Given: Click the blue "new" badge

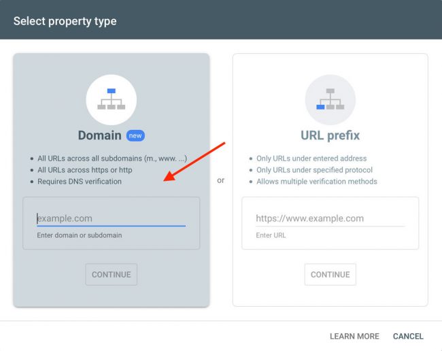Looking at the screenshot, I should (x=135, y=135).
